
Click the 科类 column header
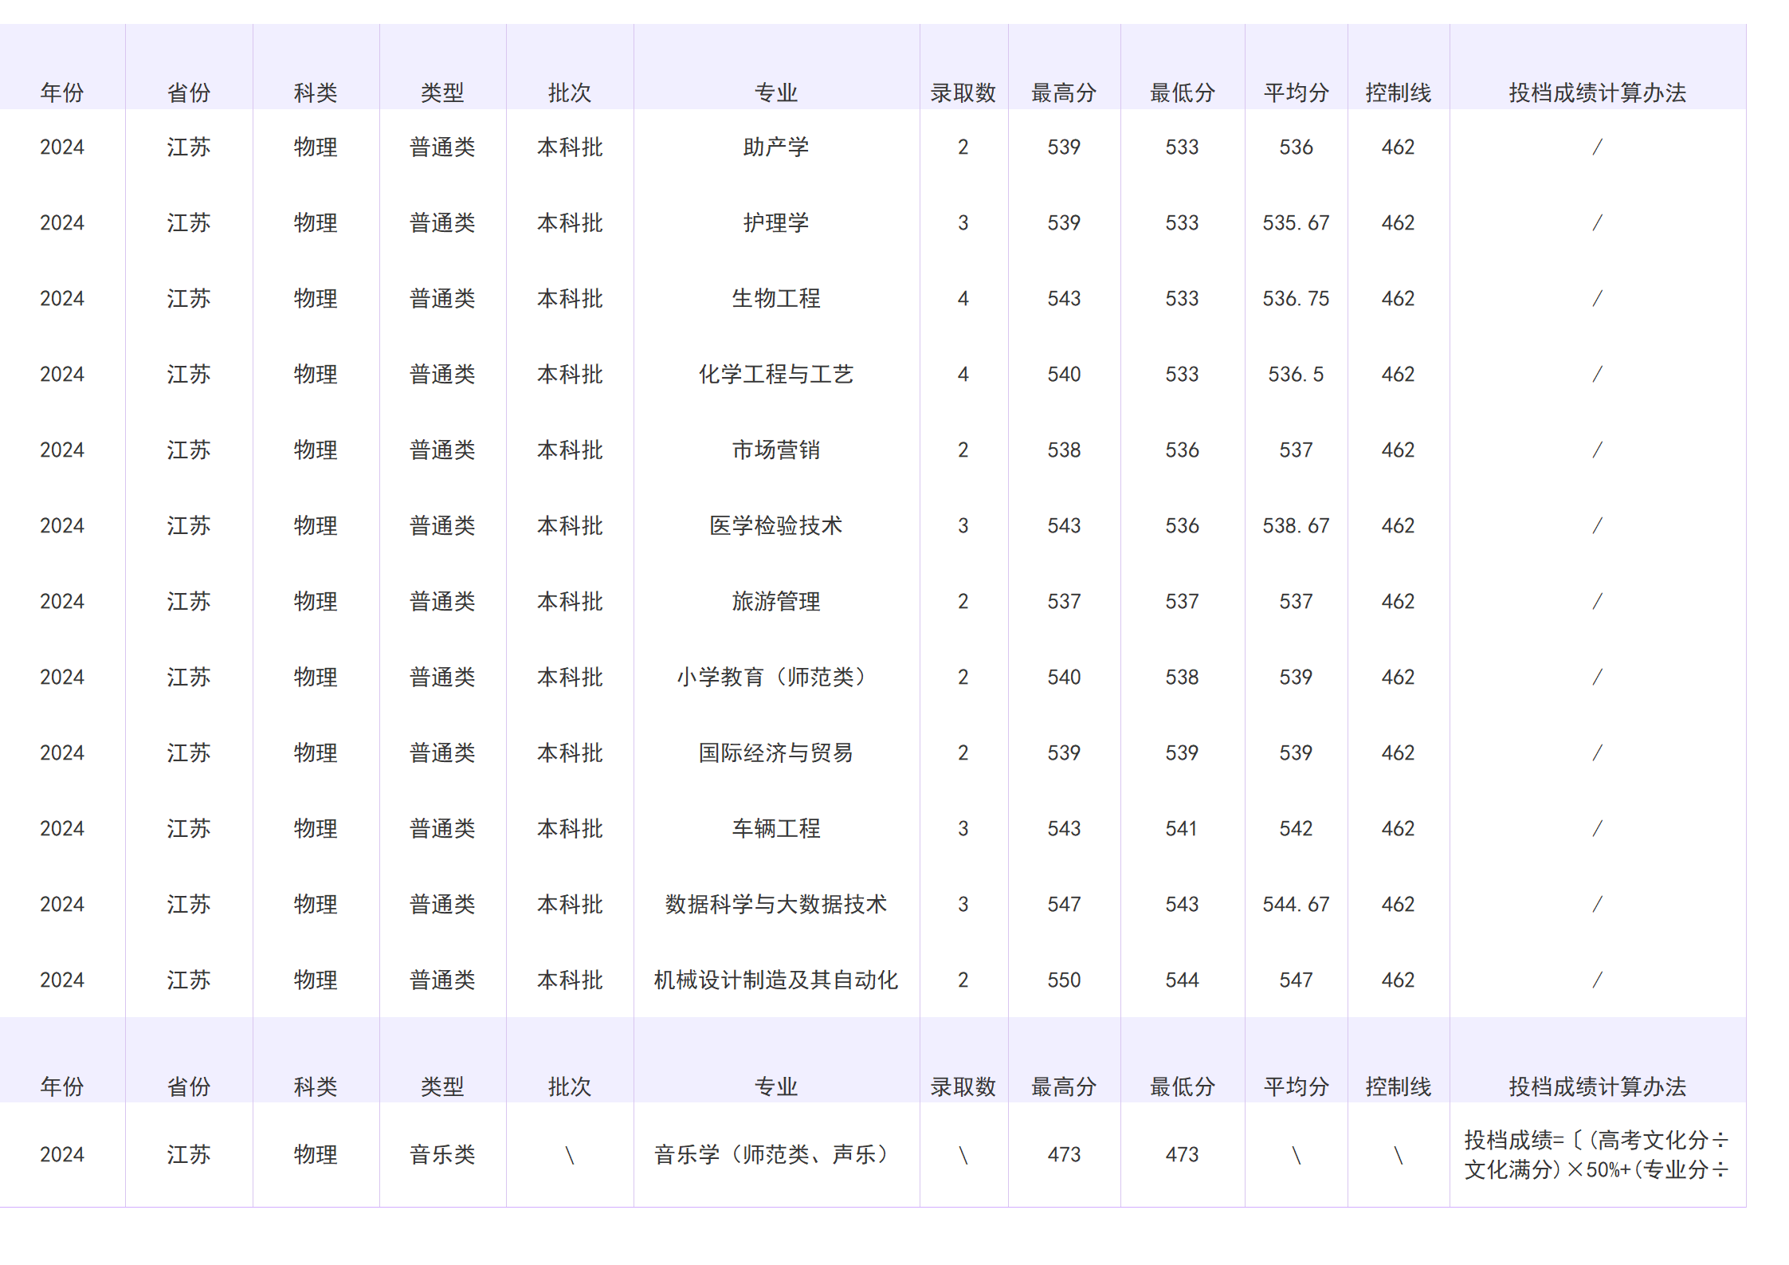(316, 92)
